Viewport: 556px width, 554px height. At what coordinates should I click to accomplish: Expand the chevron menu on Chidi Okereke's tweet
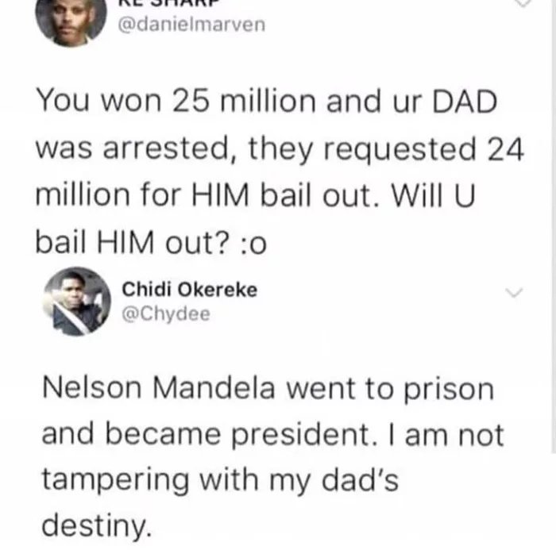click(x=514, y=293)
